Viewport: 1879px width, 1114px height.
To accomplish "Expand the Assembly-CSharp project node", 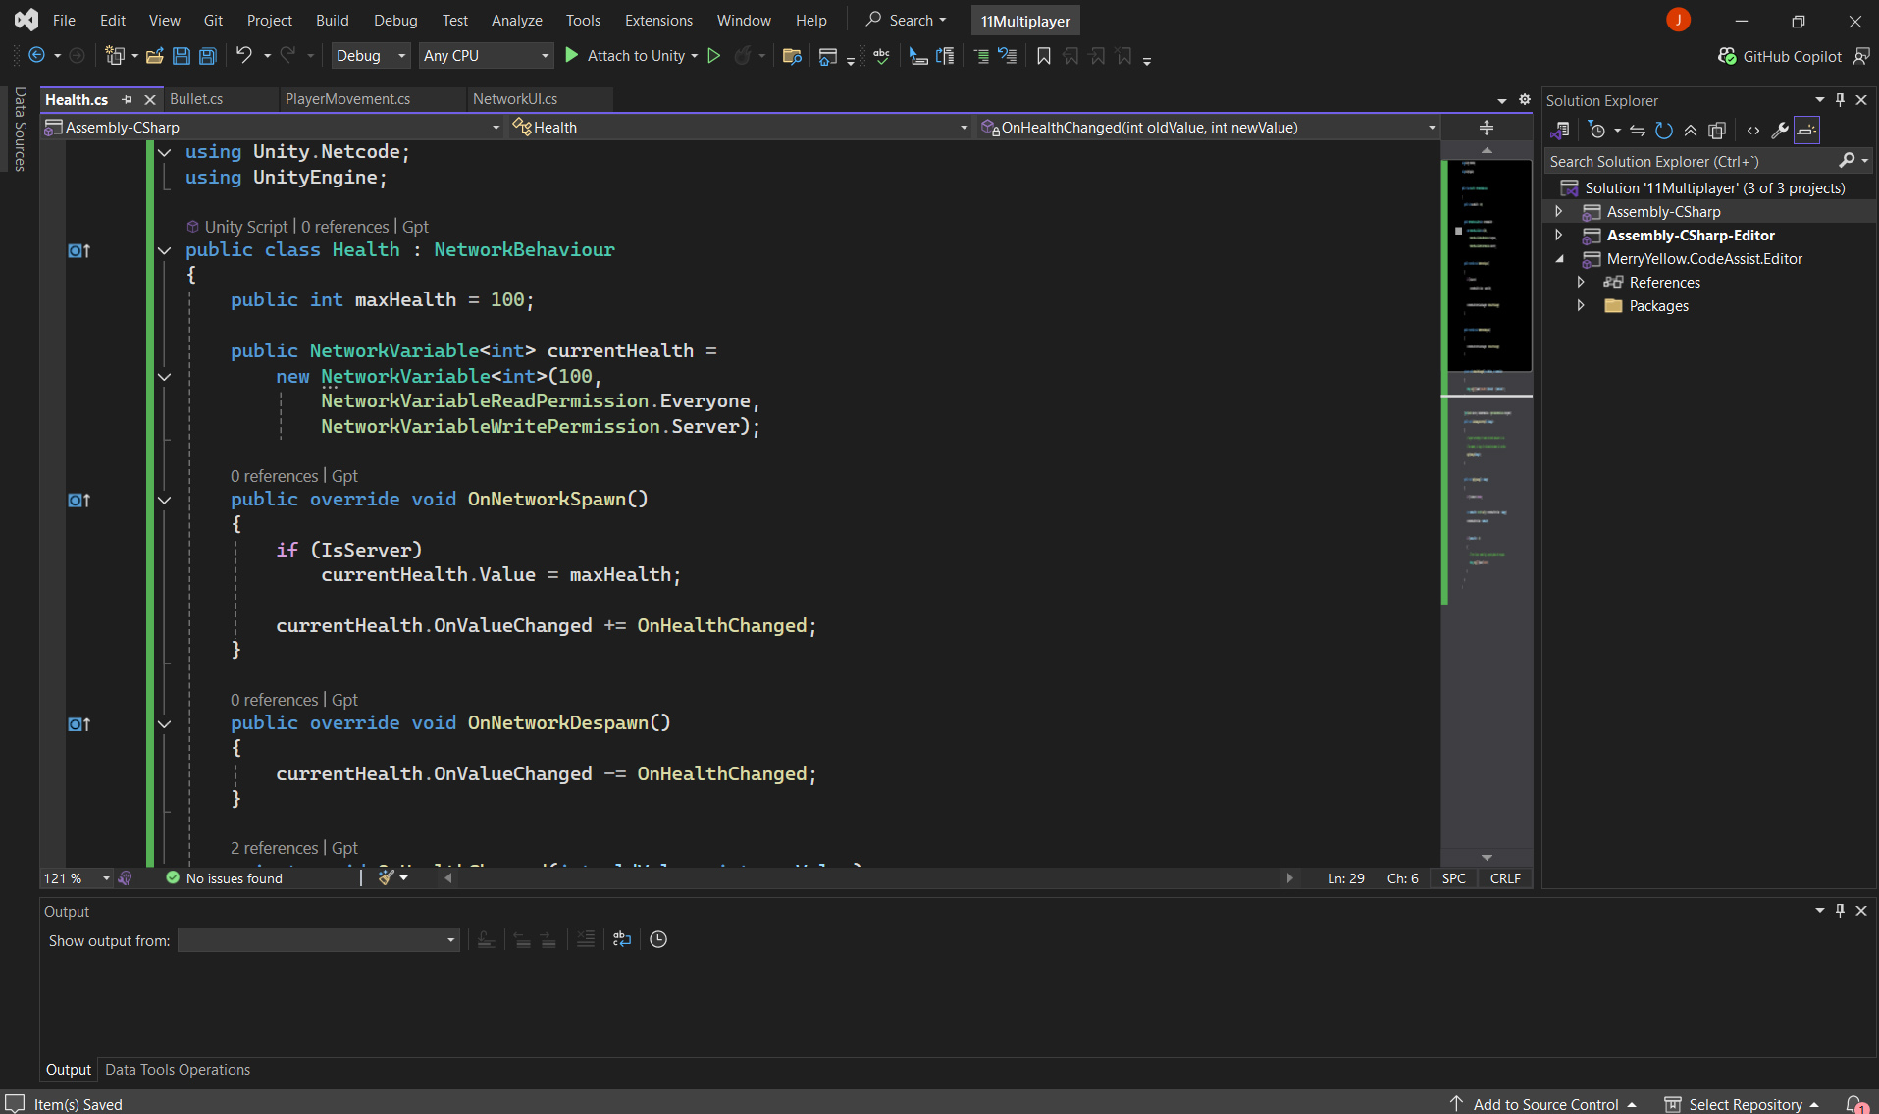I will pos(1558,212).
